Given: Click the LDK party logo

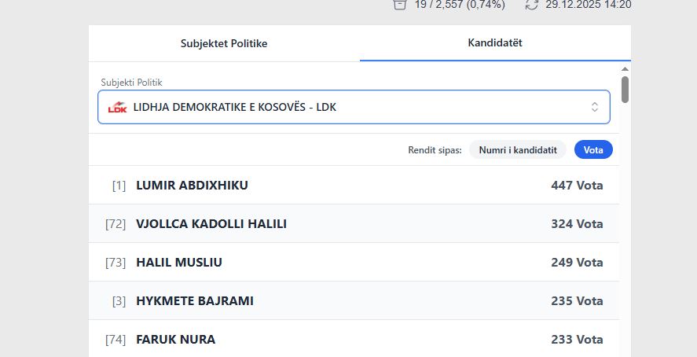Looking at the screenshot, I should click(x=117, y=107).
